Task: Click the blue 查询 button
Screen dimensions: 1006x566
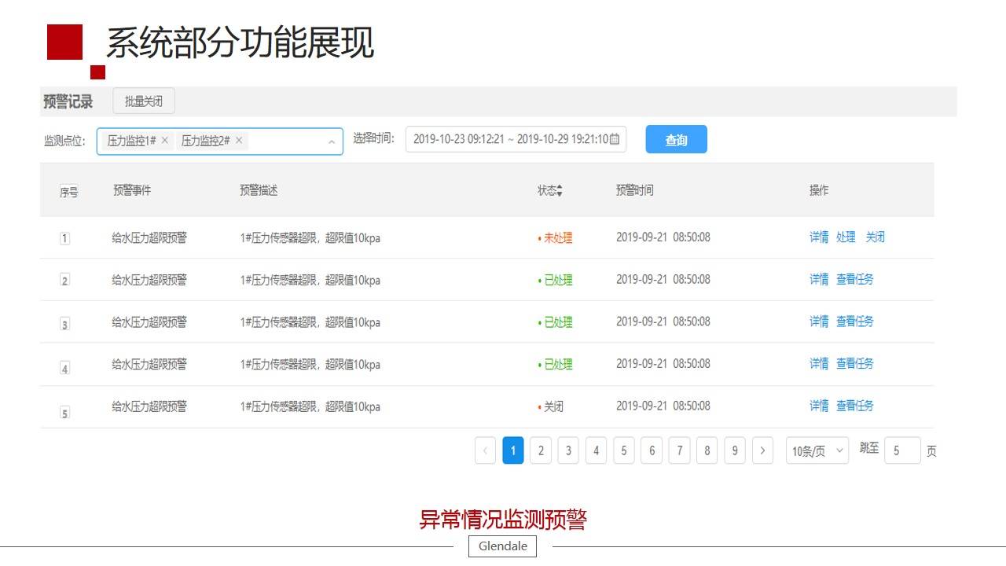Action: pos(677,139)
